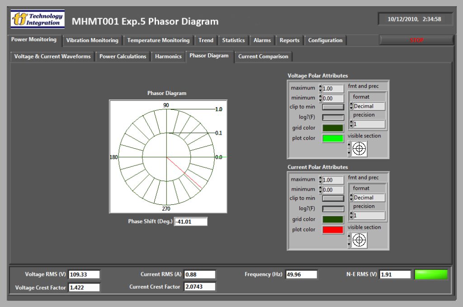Image resolution: width=463 pixels, height=307 pixels.
Task: Click Voltage Crest Factor value 1.422
Action: (x=84, y=288)
